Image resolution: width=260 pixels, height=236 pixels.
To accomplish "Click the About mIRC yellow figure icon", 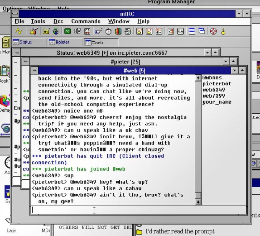I will tap(223, 31).
